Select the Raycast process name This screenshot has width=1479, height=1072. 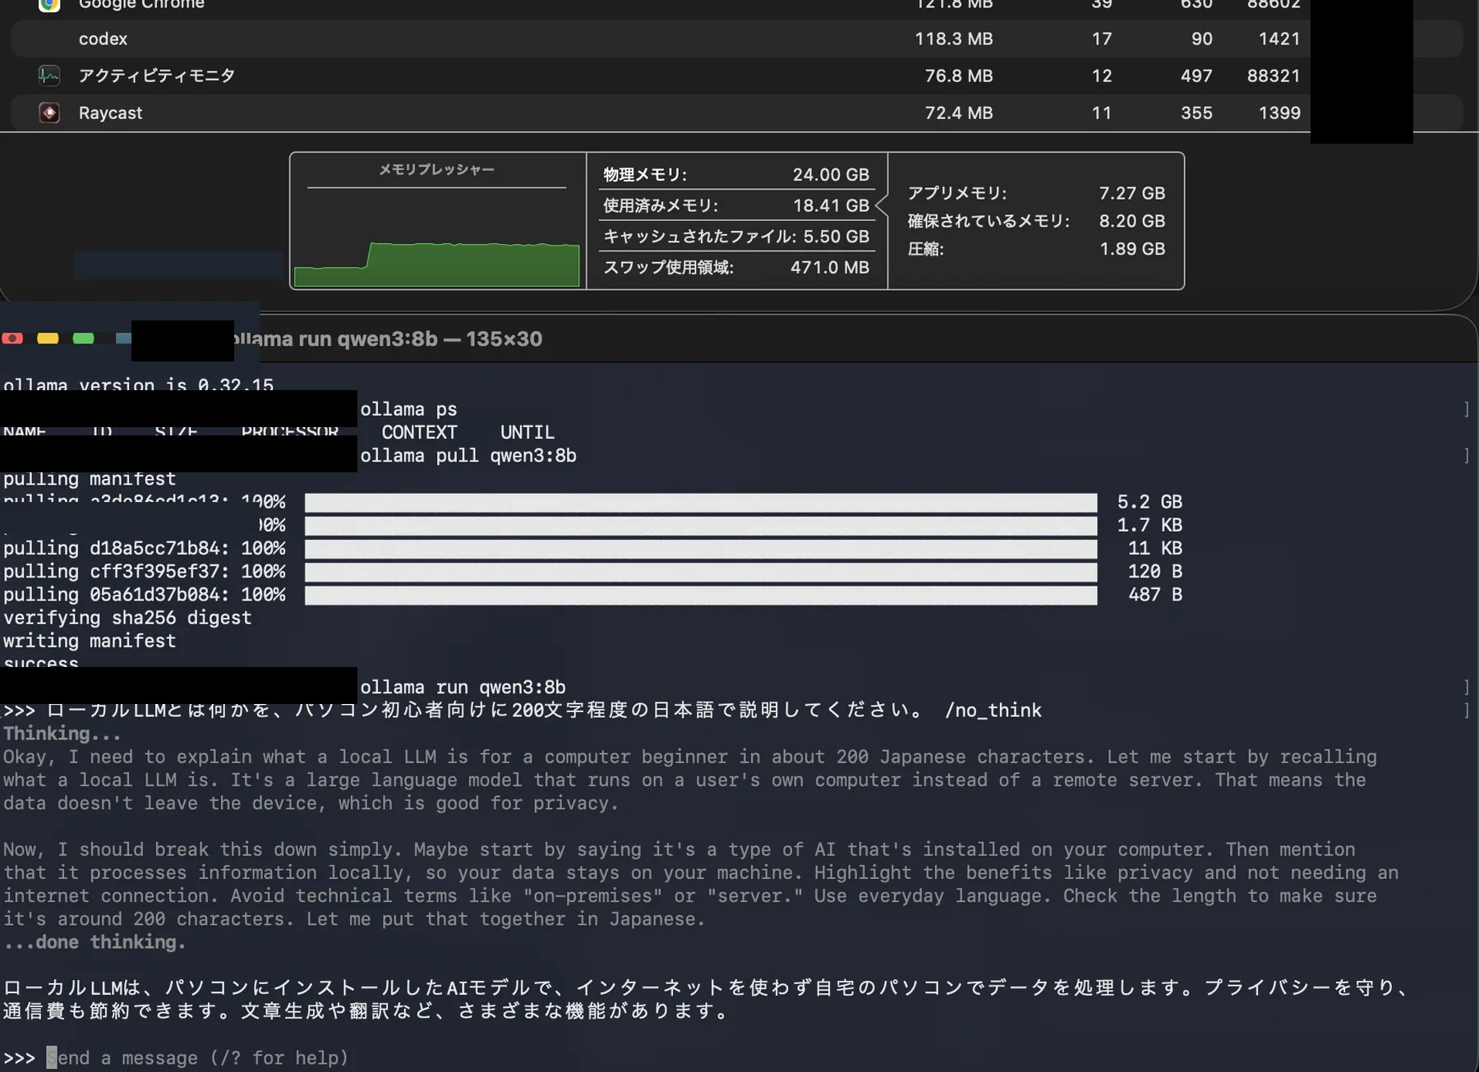[110, 113]
